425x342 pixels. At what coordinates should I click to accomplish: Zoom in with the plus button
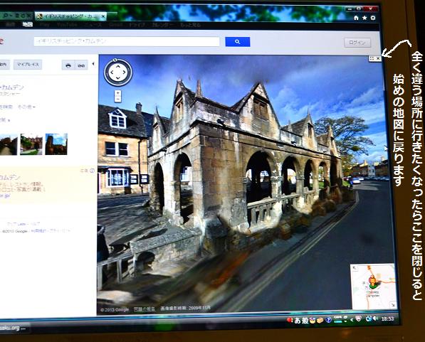click(117, 93)
